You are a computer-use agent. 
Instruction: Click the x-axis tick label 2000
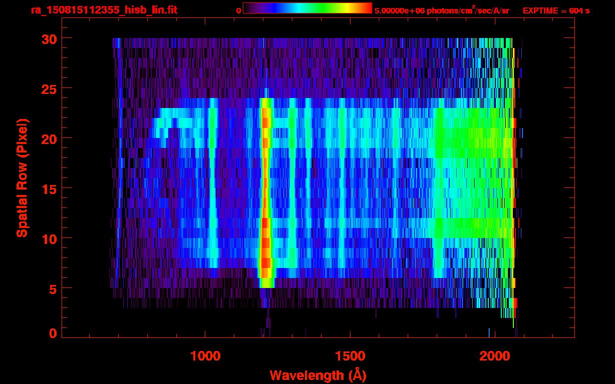point(495,356)
